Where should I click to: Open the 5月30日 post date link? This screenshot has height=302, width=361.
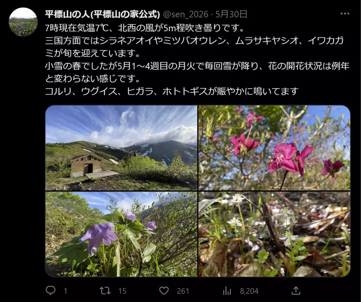point(231,14)
